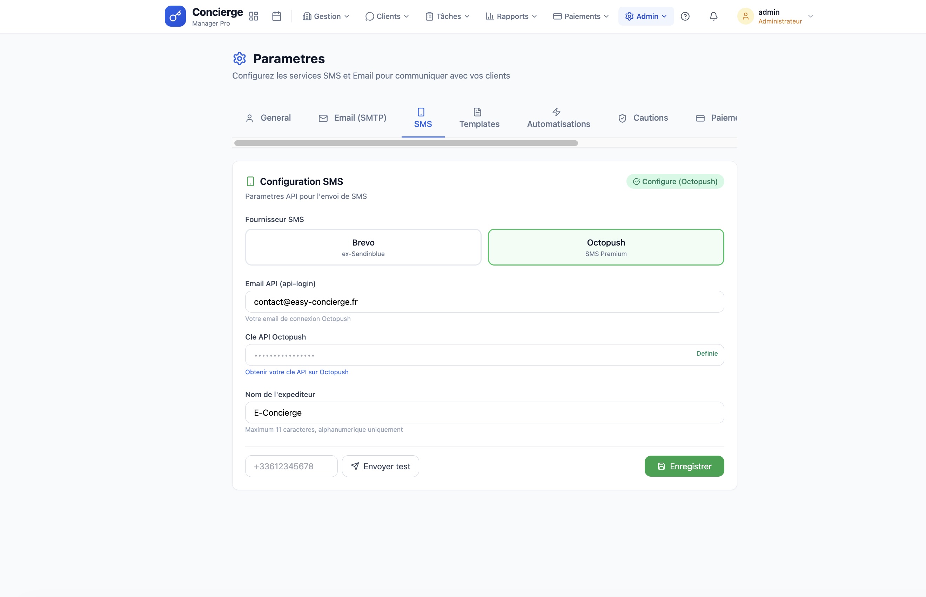Open the Paiements menu
Image resolution: width=926 pixels, height=597 pixels.
580,16
